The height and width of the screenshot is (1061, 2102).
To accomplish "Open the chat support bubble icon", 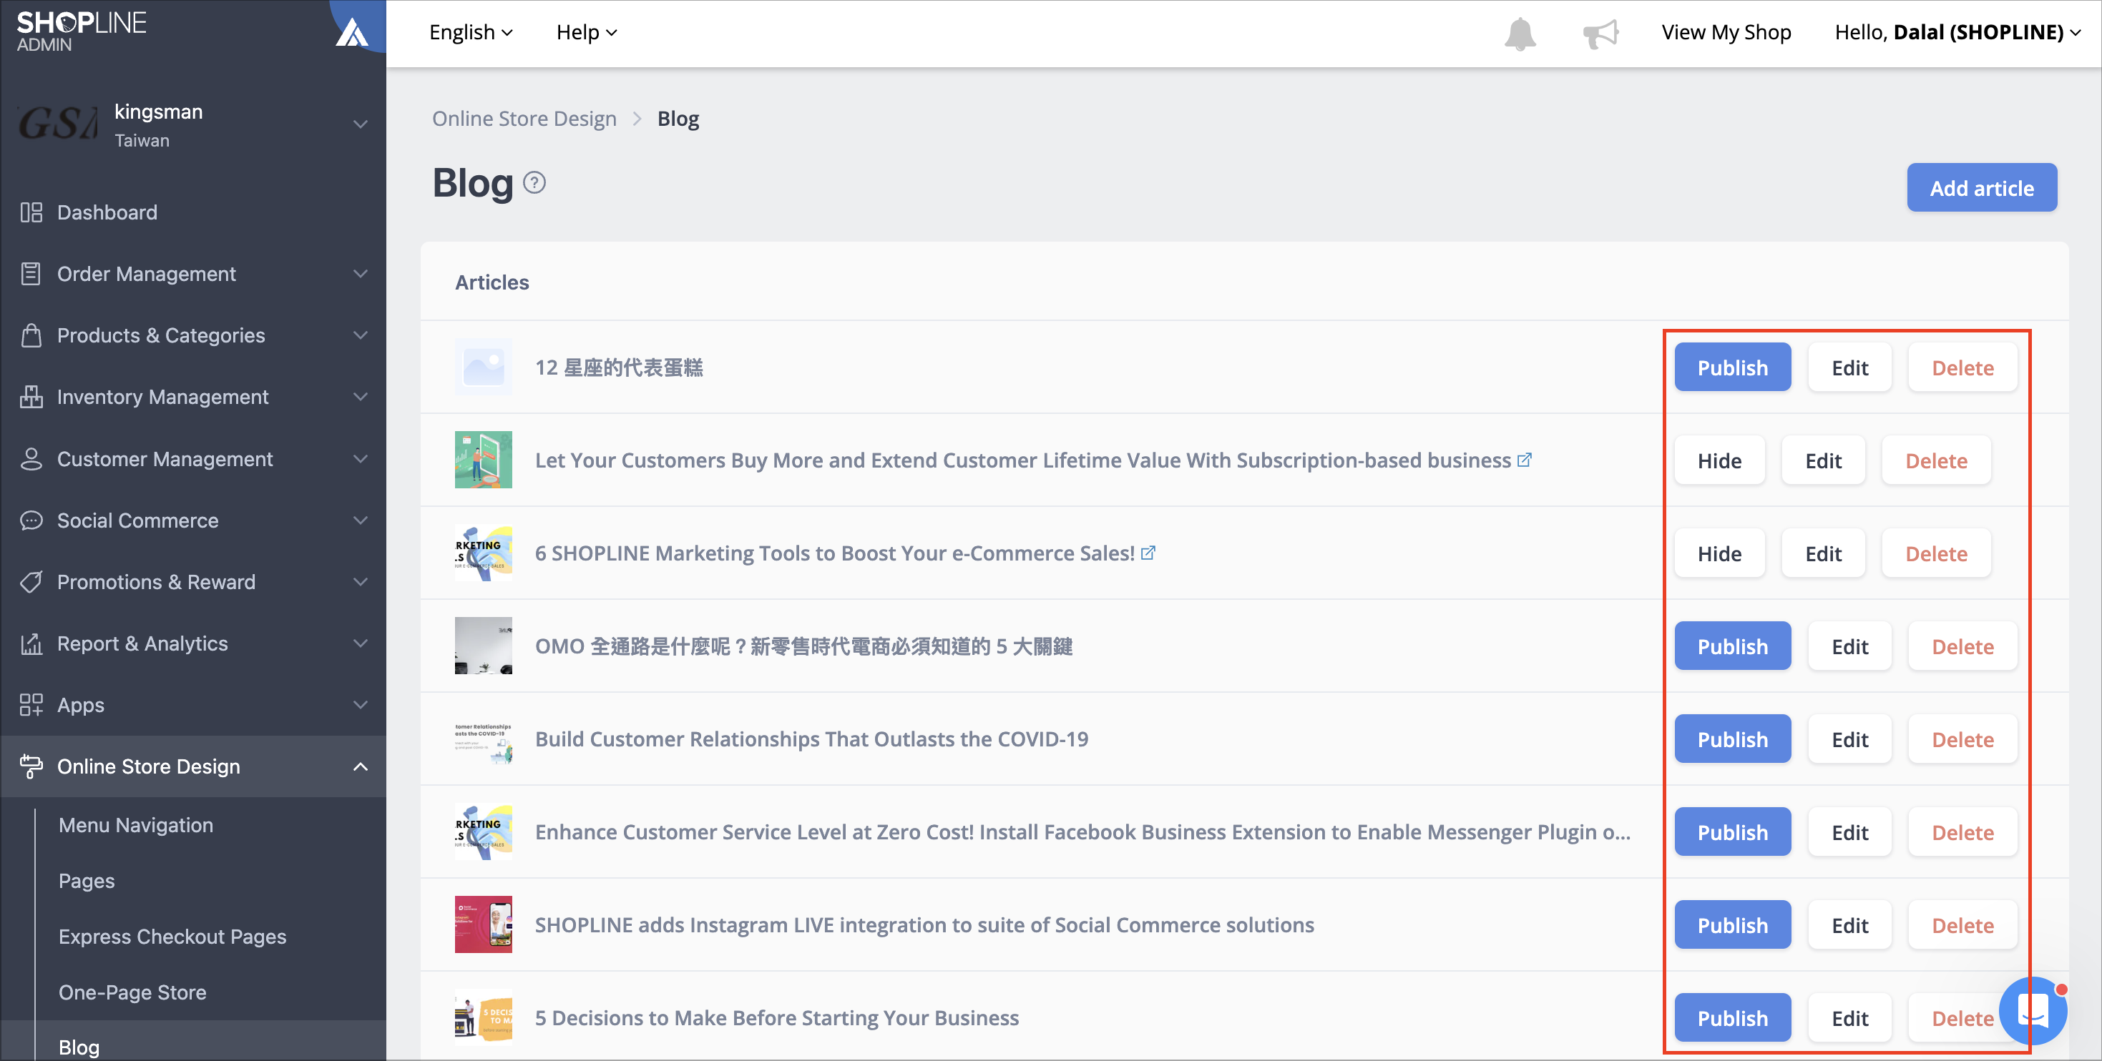I will 2033,1010.
